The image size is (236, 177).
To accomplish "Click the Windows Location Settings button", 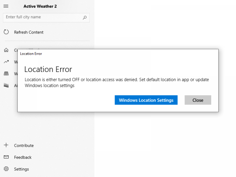I will [146, 100].
